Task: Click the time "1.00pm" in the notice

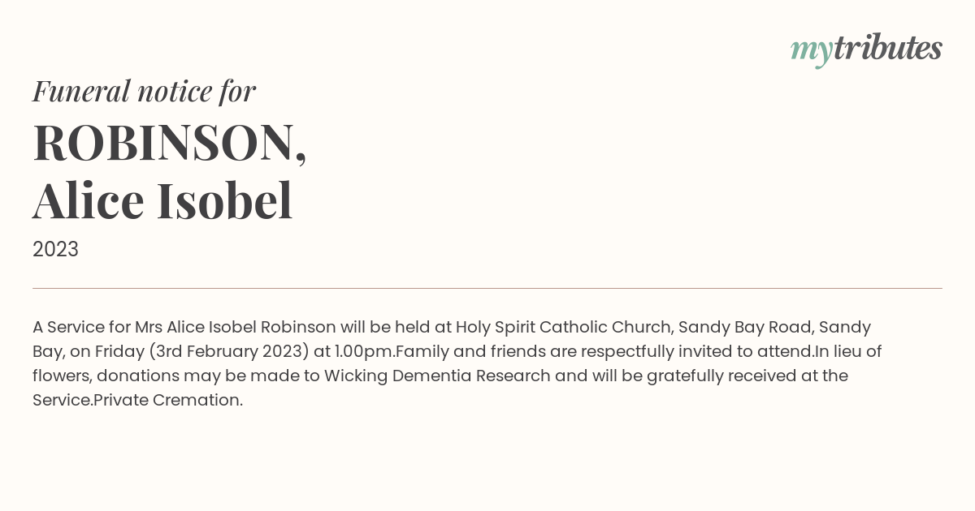Action: [364, 351]
